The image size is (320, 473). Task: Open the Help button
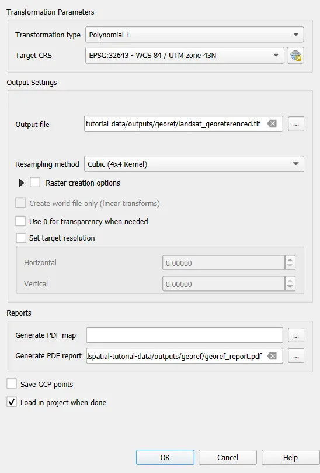pos(290,457)
